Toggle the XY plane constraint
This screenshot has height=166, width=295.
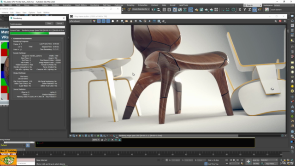click(254, 10)
